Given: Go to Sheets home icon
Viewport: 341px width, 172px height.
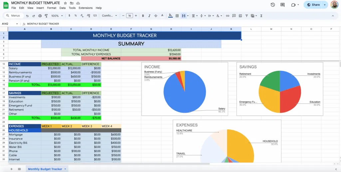Looking at the screenshot, I should (6, 5).
